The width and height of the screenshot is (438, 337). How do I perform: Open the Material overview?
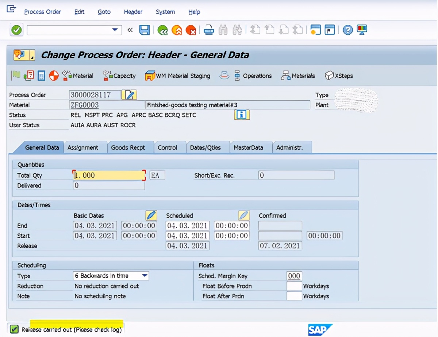[x=78, y=75]
